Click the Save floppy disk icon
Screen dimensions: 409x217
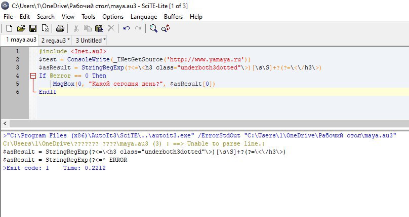(x=33, y=28)
